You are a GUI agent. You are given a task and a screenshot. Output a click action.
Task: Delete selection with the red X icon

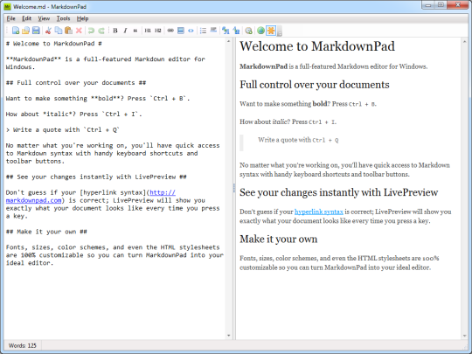[79, 31]
